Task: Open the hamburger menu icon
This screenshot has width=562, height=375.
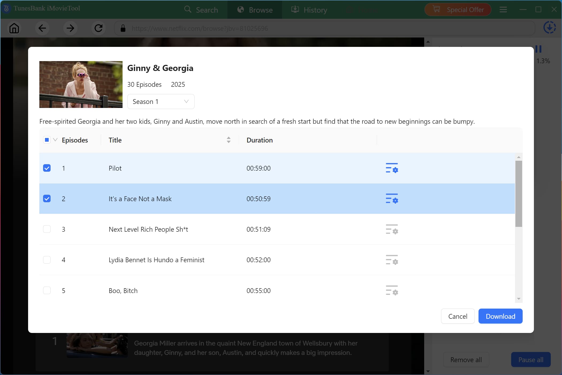Action: point(503,10)
